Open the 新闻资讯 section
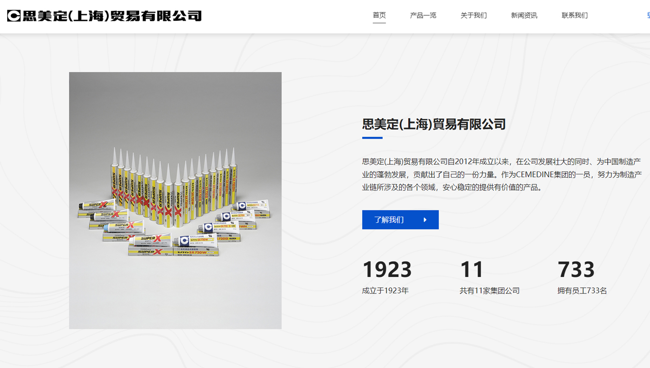 (524, 15)
